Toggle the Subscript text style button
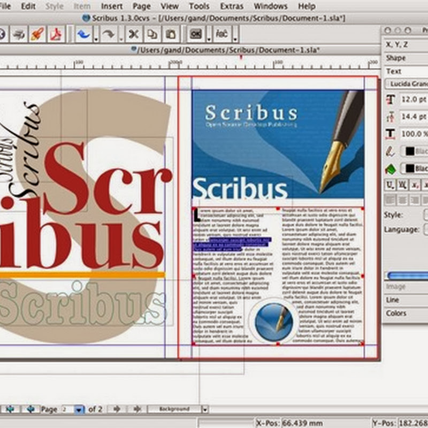 416,186
